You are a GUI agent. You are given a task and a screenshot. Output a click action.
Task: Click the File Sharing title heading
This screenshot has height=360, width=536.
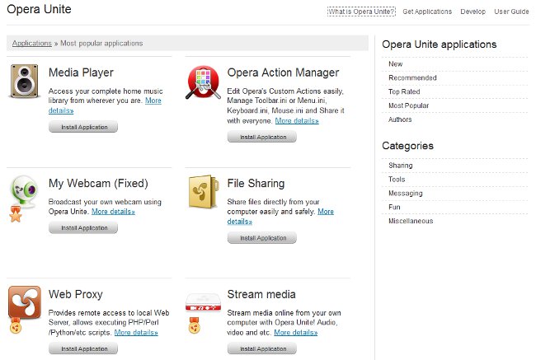coord(256,184)
